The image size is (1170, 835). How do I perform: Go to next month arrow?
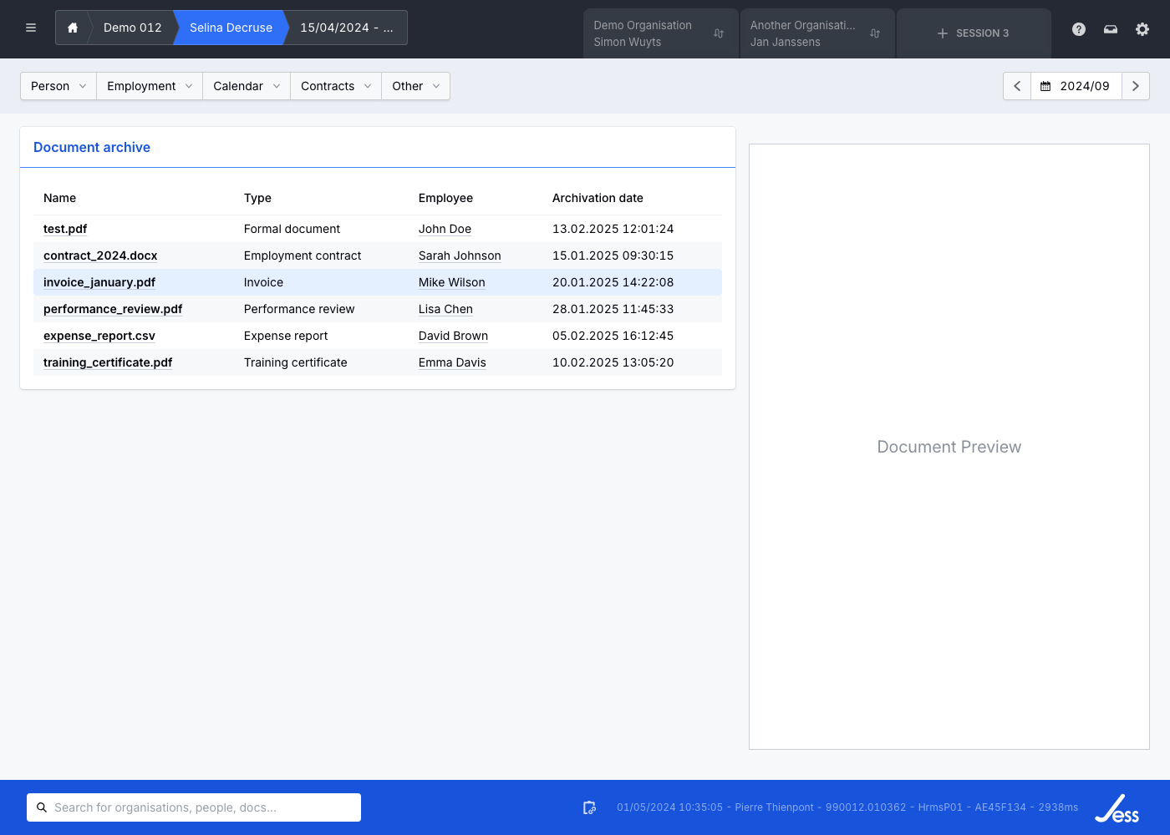click(x=1135, y=86)
